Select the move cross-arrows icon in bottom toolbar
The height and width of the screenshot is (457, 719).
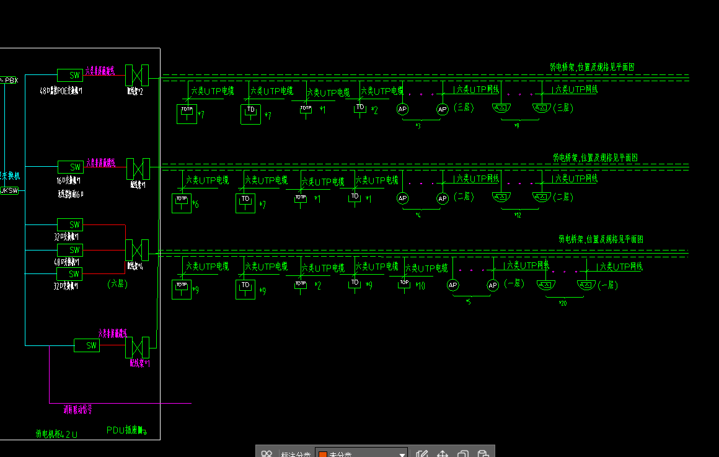pos(443,453)
